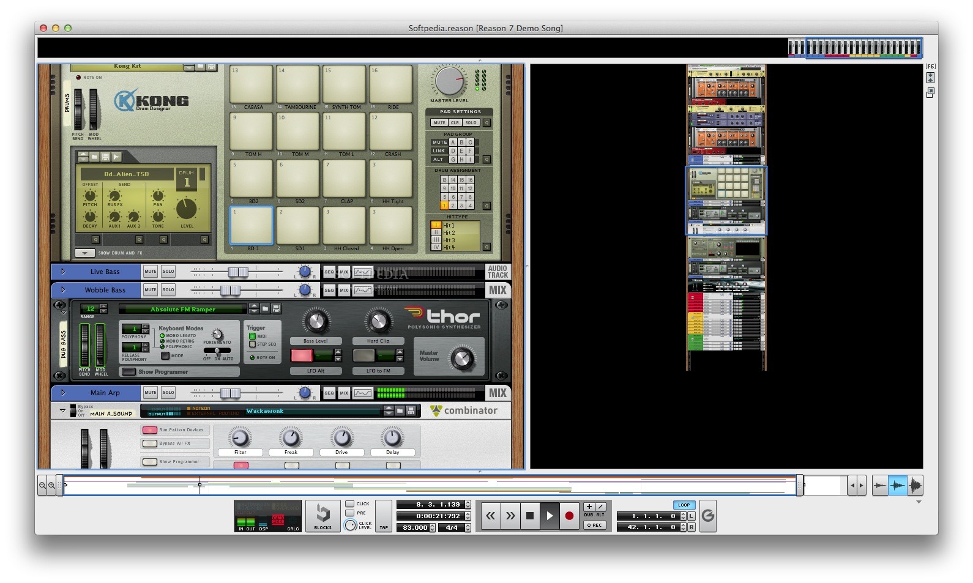Click the SEQ button on Main Arp
973x583 pixels.
click(329, 393)
